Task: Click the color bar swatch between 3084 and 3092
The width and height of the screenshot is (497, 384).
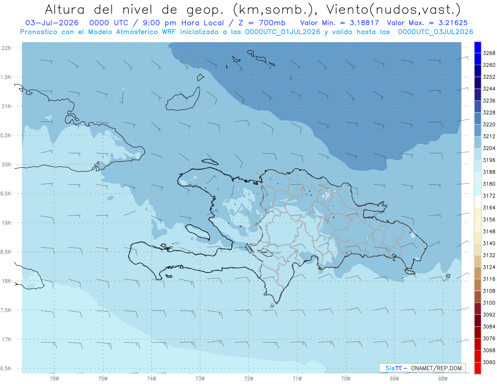Action: (478, 320)
